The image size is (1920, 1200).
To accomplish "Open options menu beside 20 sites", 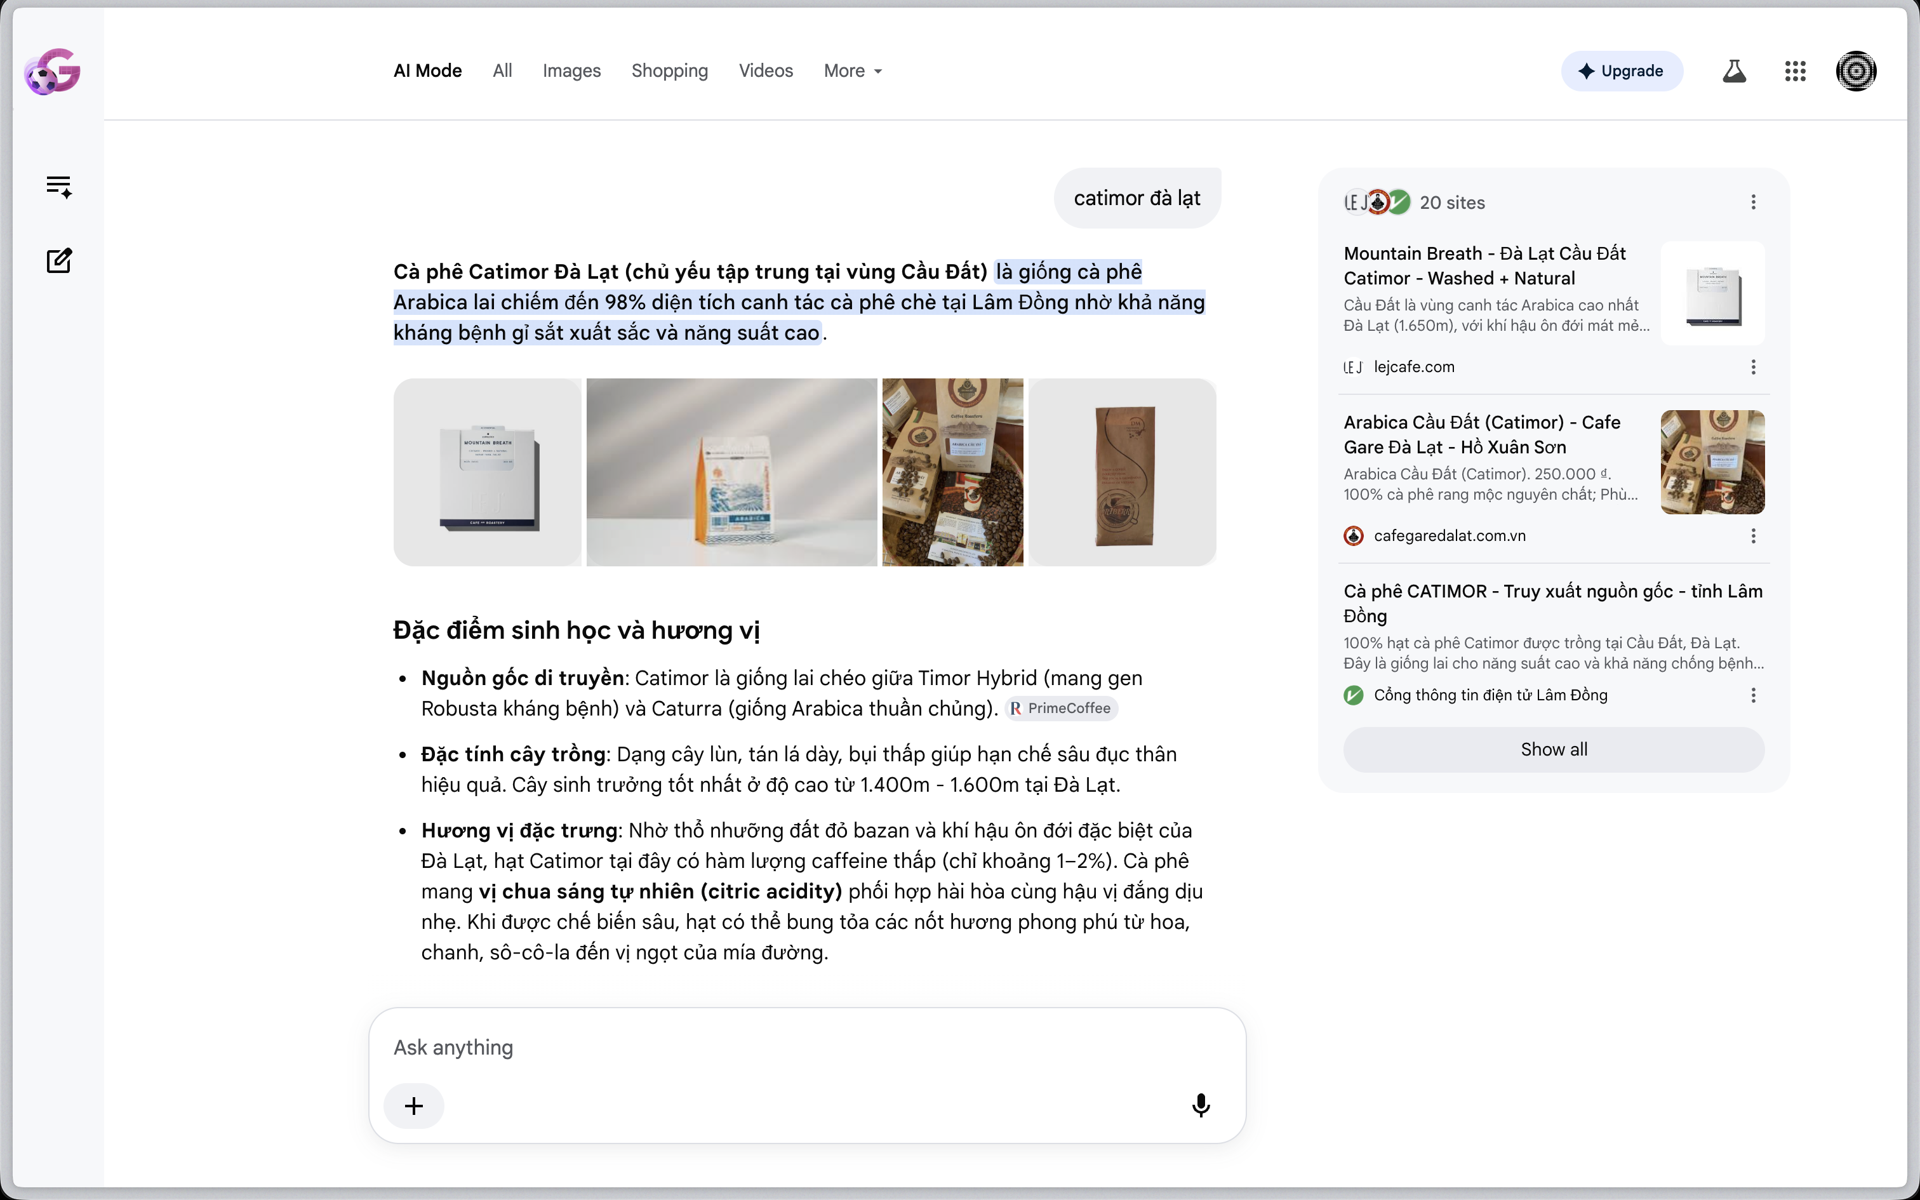I will pyautogui.click(x=1754, y=203).
